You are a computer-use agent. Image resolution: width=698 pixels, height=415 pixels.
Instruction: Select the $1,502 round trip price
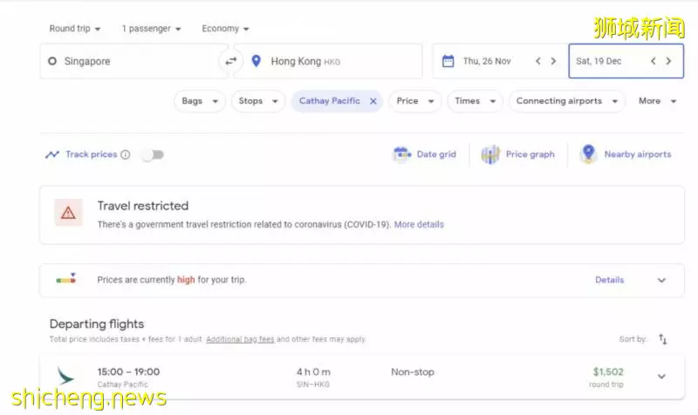point(608,372)
